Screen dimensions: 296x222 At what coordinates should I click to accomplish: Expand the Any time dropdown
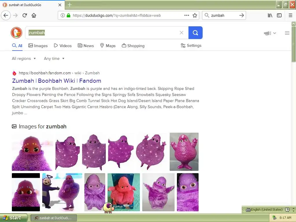tap(54, 58)
